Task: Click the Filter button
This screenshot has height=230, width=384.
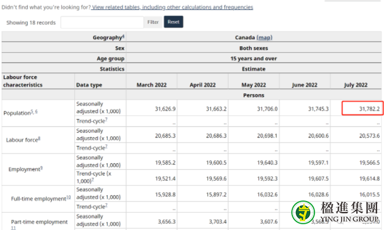Action: point(153,22)
